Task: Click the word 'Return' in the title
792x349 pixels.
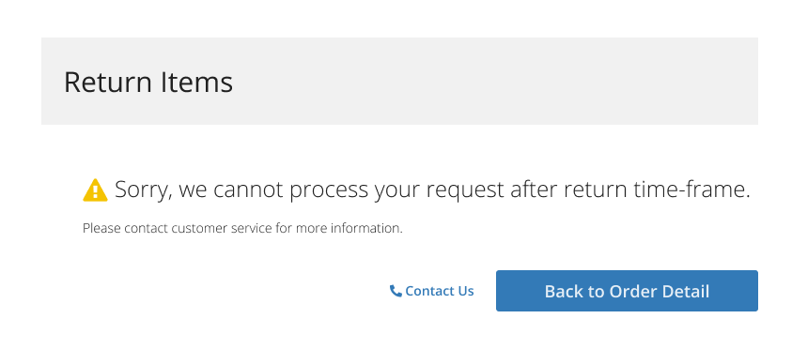Action: click(108, 82)
